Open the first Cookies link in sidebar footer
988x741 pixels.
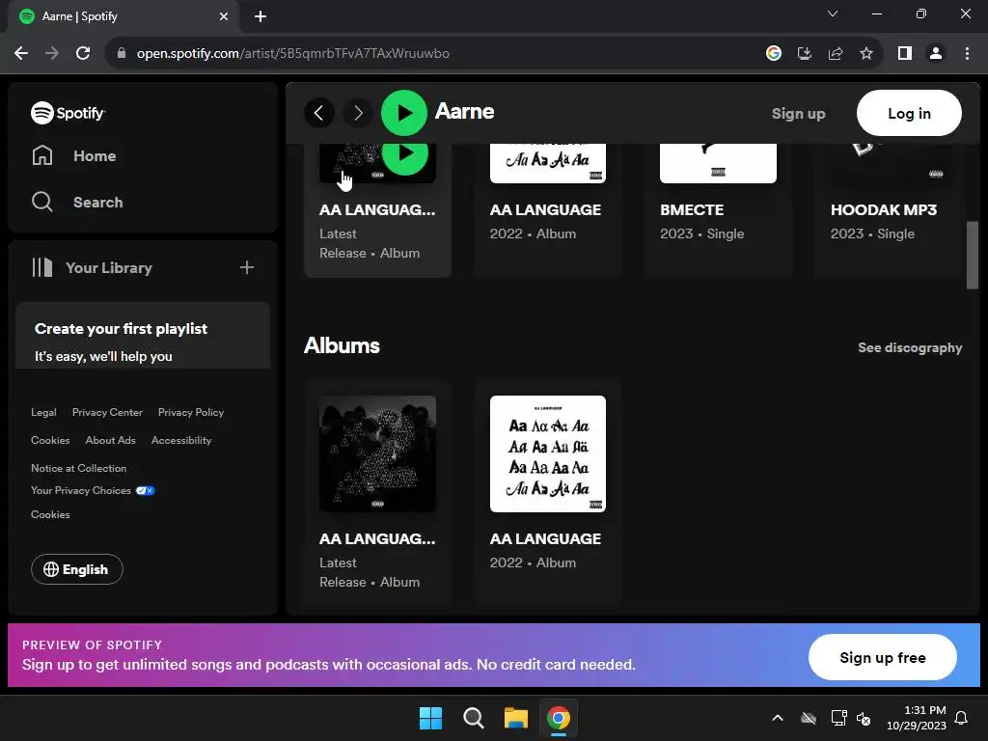pos(50,440)
